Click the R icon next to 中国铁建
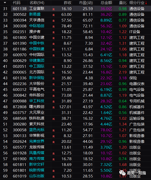Viewport: 151px width, 180px height. (54, 50)
